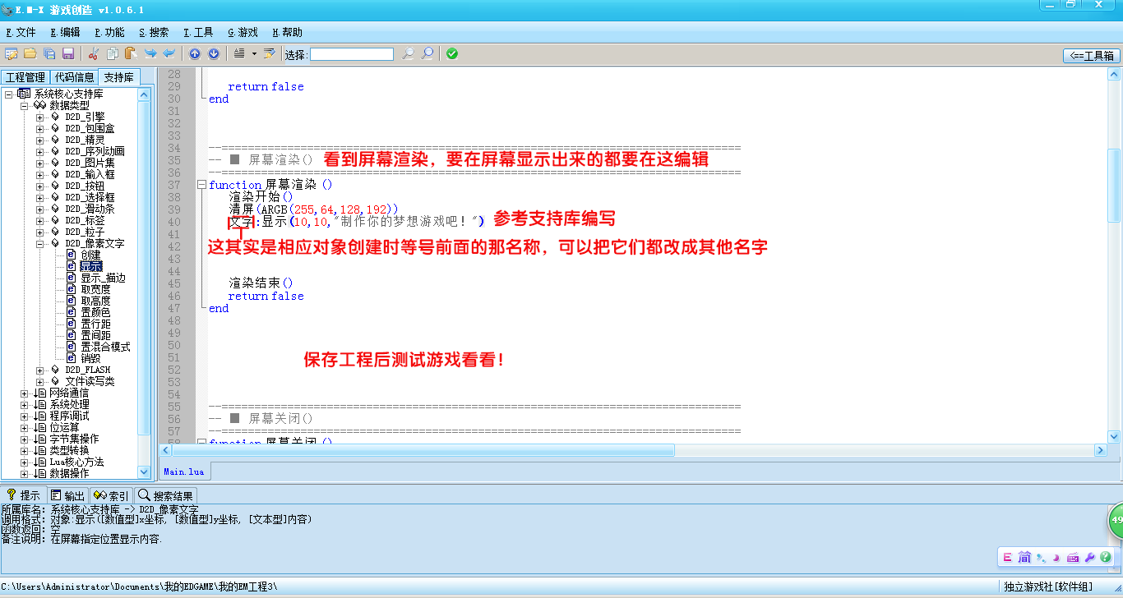Select 销毁 in the support library tree
This screenshot has height=598, width=1123.
90,358
